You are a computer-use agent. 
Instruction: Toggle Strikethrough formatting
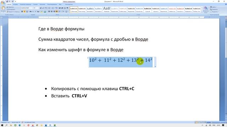pyautogui.click(x=31, y=12)
